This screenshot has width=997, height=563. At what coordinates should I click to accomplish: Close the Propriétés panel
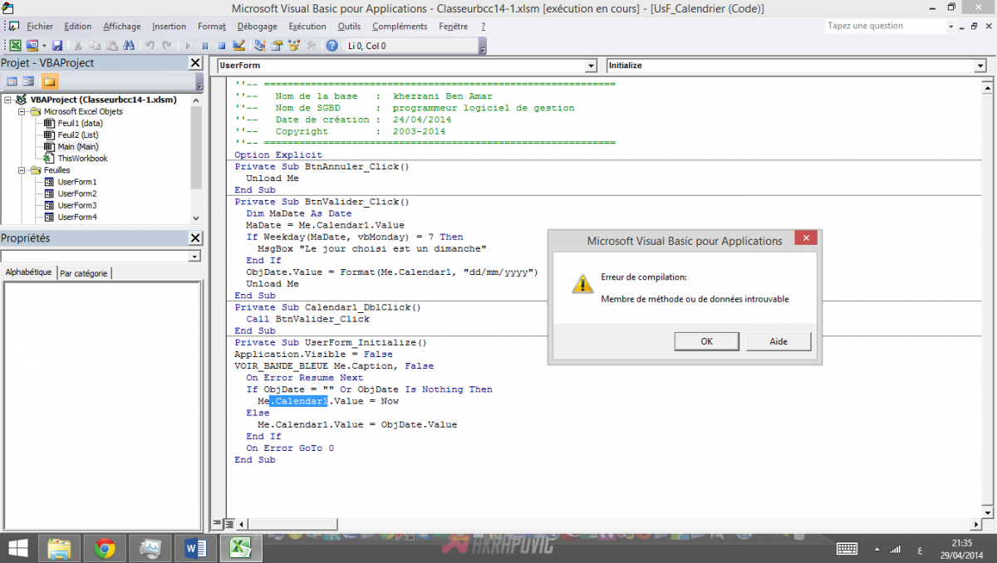[x=195, y=238]
